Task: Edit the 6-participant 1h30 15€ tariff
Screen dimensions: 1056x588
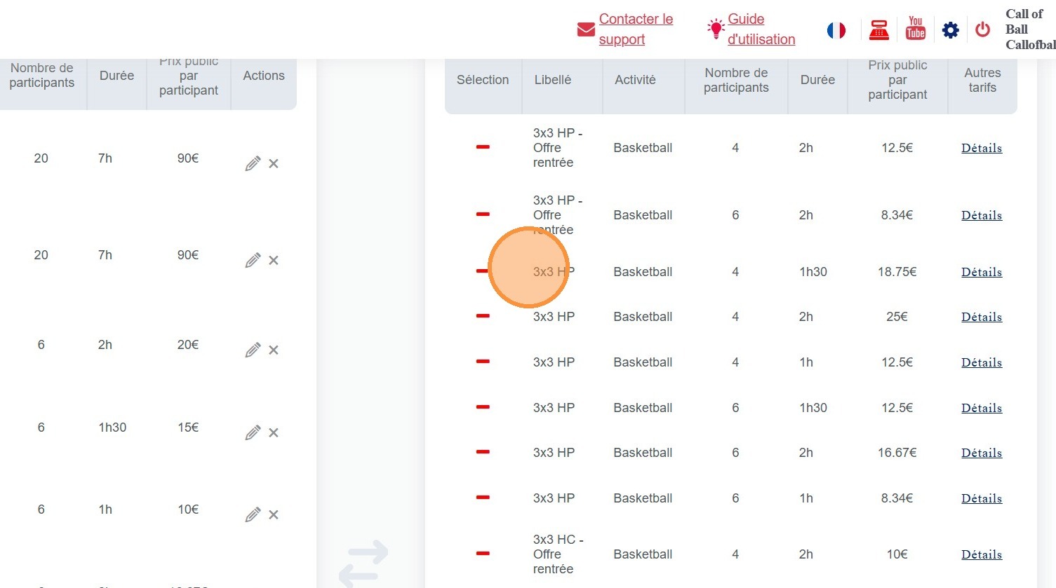Action: (x=253, y=433)
